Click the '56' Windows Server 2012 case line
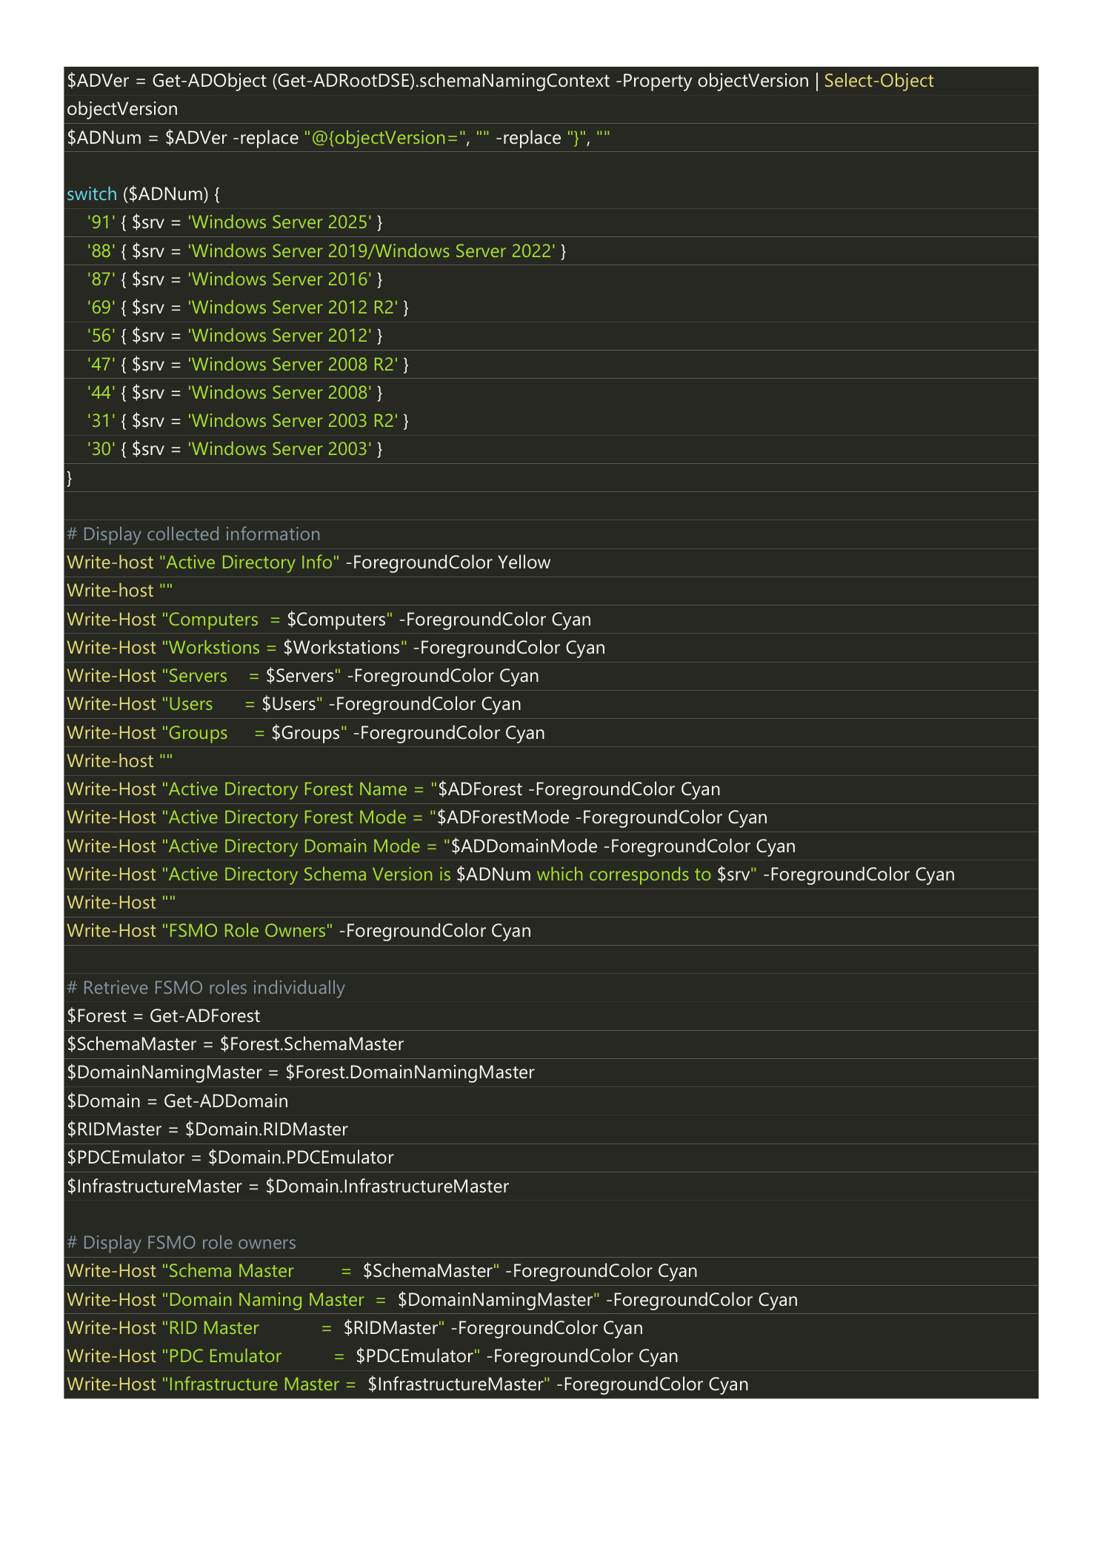Image resolution: width=1103 pixels, height=1560 pixels. (x=235, y=336)
